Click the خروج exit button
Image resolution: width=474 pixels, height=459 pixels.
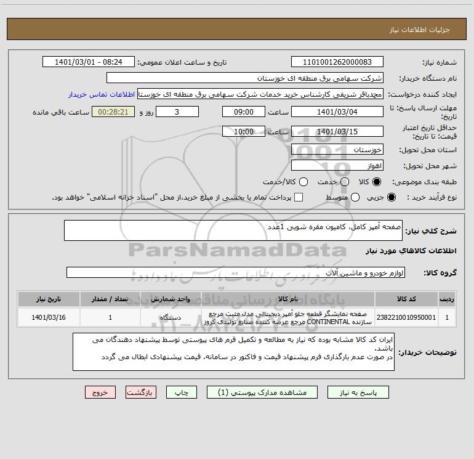click(100, 392)
